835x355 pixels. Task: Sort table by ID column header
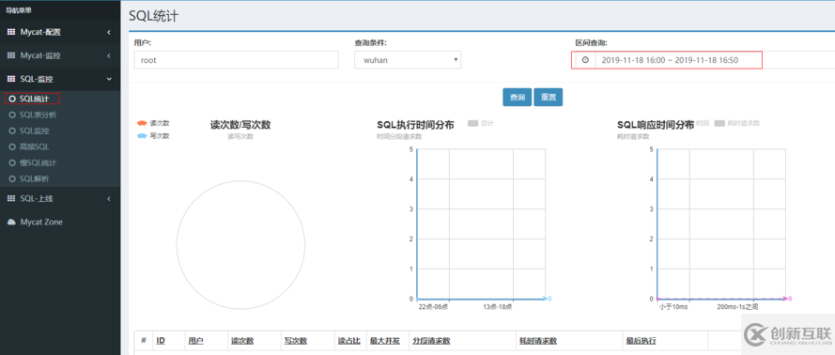pyautogui.click(x=161, y=341)
